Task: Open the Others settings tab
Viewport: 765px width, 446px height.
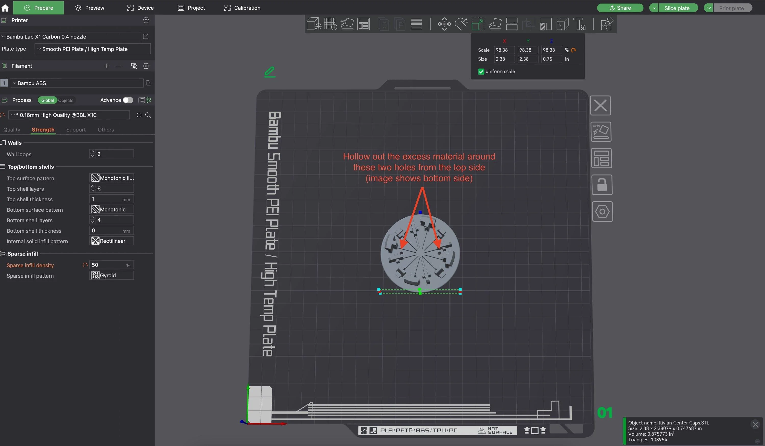Action: pyautogui.click(x=106, y=130)
